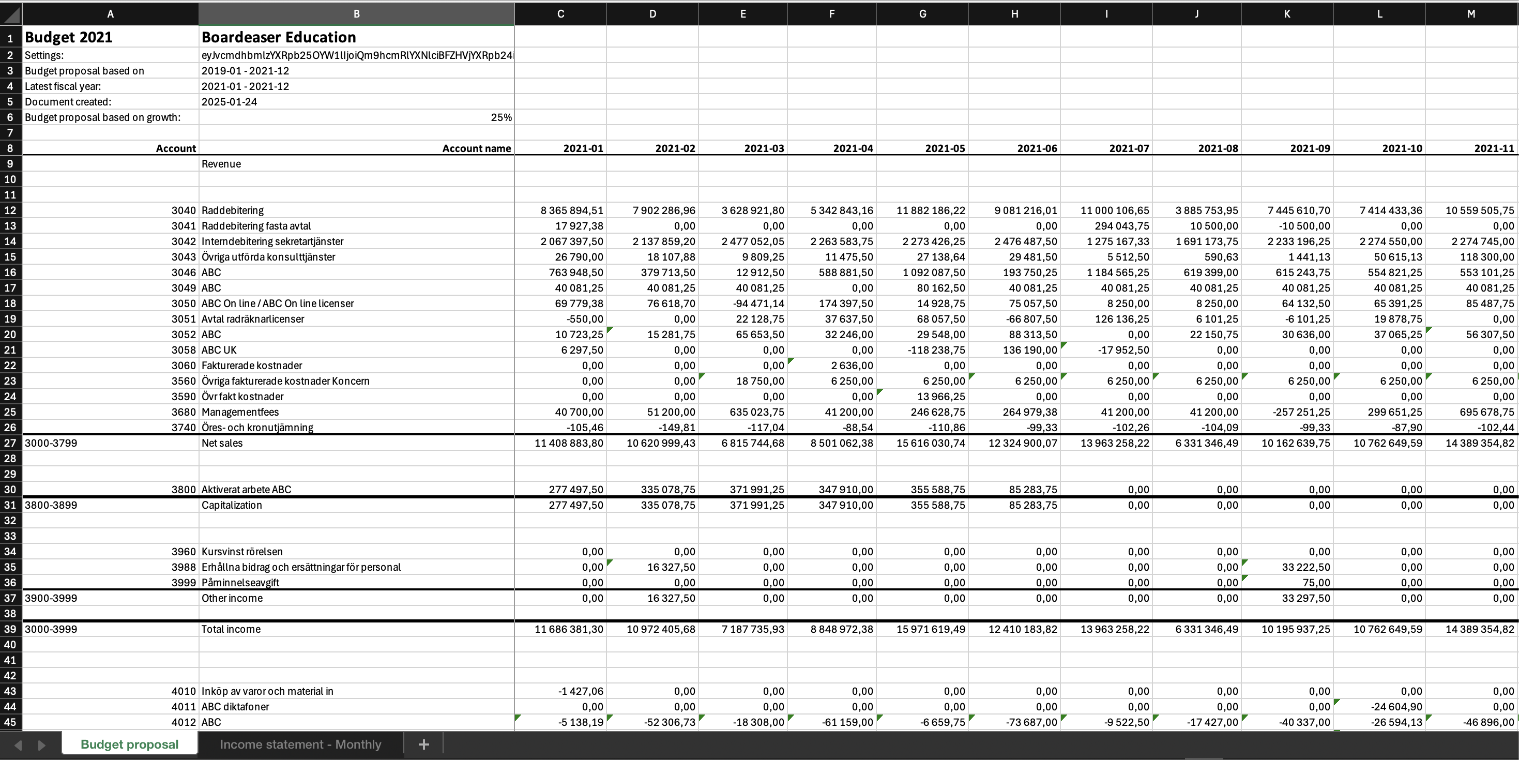The height and width of the screenshot is (760, 1519).
Task: Select the Other income label cell
Action: pos(356,598)
